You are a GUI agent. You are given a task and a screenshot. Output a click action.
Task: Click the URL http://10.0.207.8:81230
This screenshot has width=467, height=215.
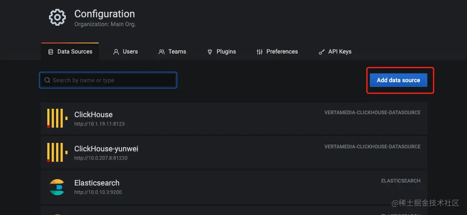pos(101,158)
